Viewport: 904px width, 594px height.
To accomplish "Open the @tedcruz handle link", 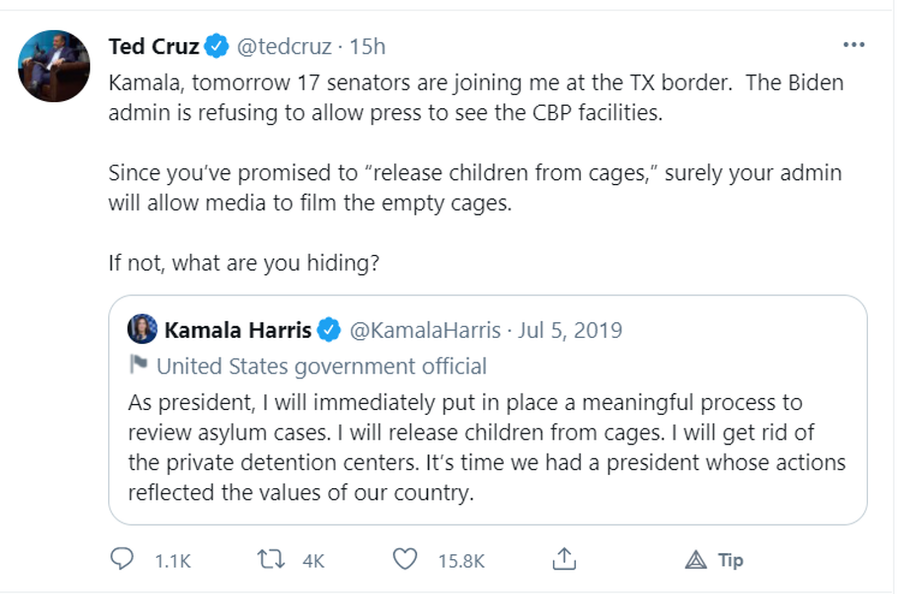I will [284, 47].
